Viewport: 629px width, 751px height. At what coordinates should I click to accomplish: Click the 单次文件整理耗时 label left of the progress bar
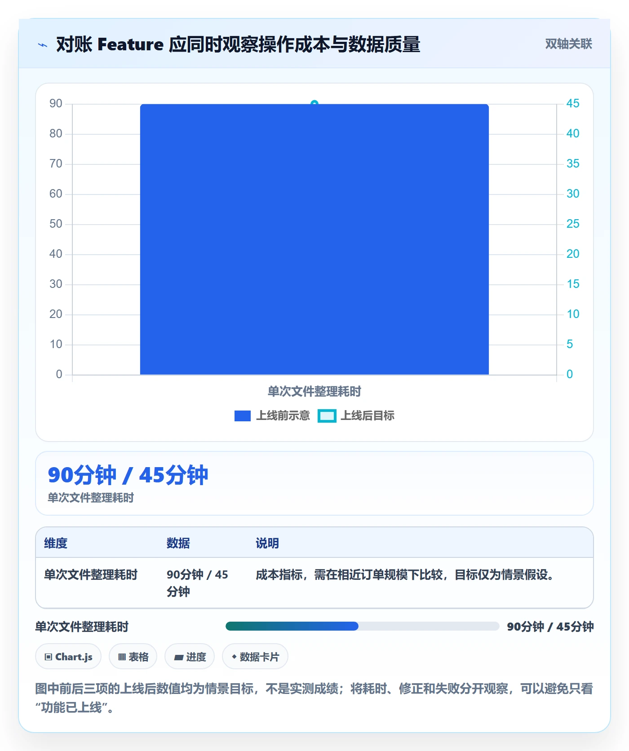[82, 627]
